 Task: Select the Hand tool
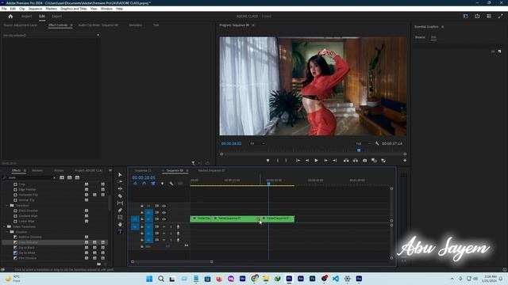pos(120,224)
